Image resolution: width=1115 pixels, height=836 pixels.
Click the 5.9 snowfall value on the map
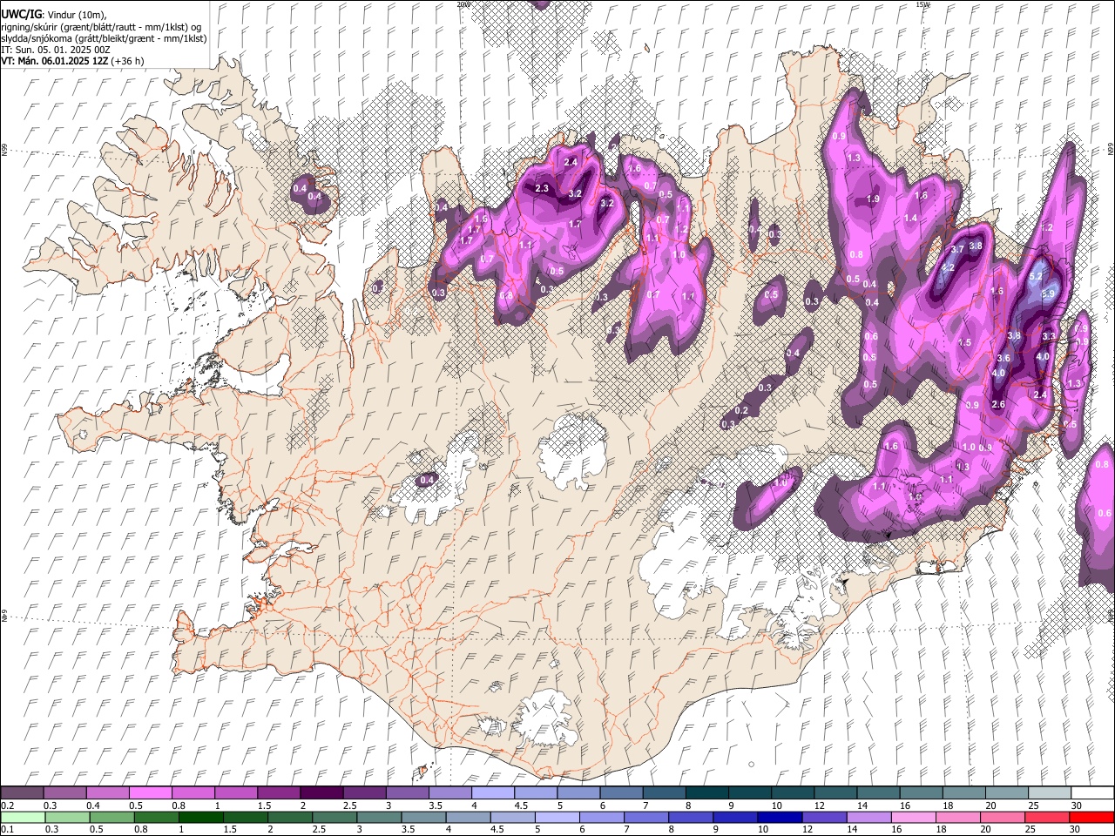[1048, 294]
